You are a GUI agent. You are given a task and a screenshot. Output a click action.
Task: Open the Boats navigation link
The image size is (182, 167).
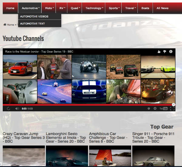pyautogui.click(x=145, y=8)
